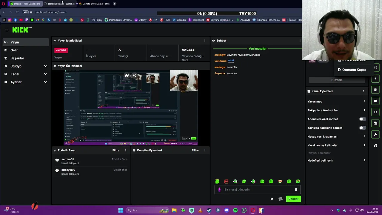
Task: Open Hesap yaşı kısıtlaması arrow
Action: point(364,136)
